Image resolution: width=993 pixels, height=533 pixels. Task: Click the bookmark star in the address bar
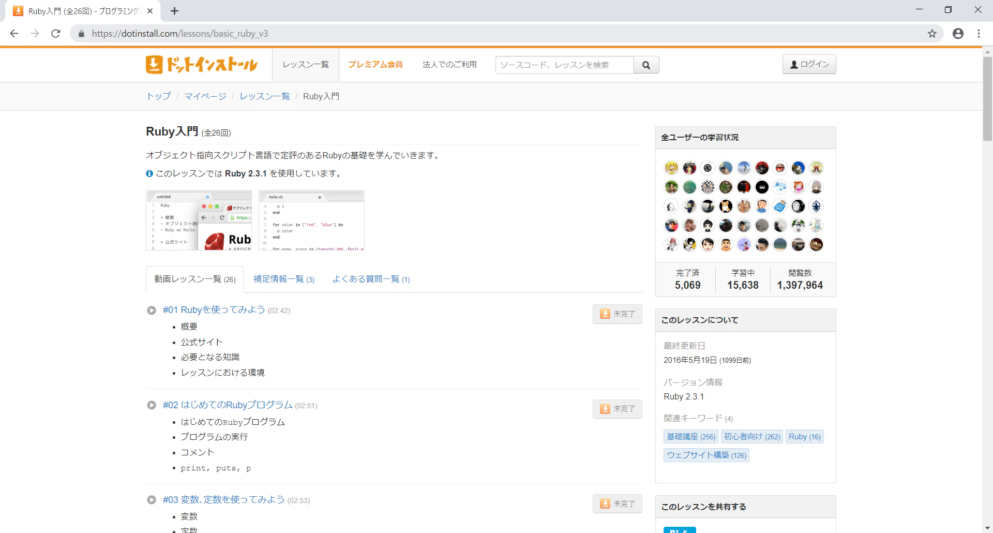(x=932, y=33)
